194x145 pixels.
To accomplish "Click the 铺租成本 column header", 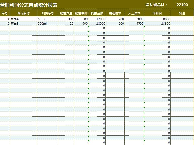I will tap(115, 13).
